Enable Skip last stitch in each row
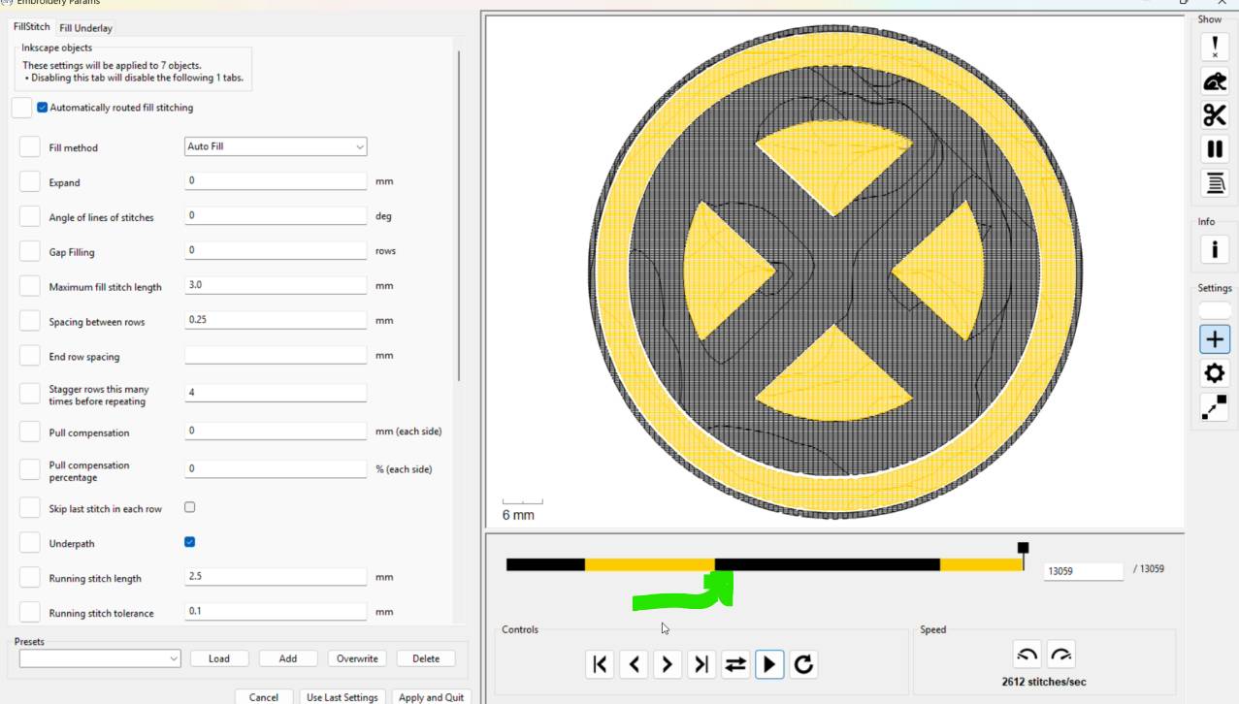1239x704 pixels. (x=189, y=507)
